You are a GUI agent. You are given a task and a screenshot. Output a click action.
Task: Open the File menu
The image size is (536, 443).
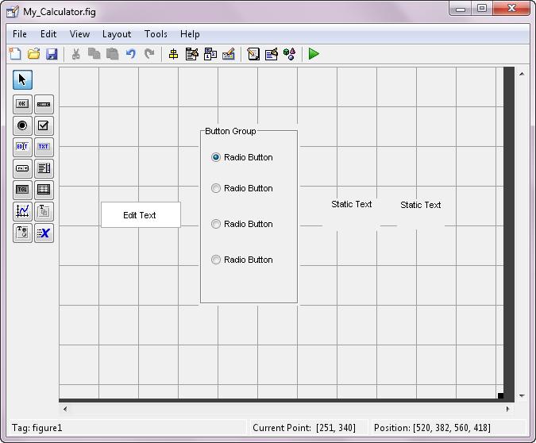(20, 34)
